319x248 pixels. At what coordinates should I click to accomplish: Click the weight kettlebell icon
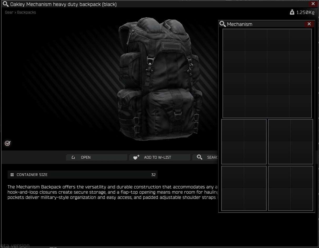tap(292, 12)
